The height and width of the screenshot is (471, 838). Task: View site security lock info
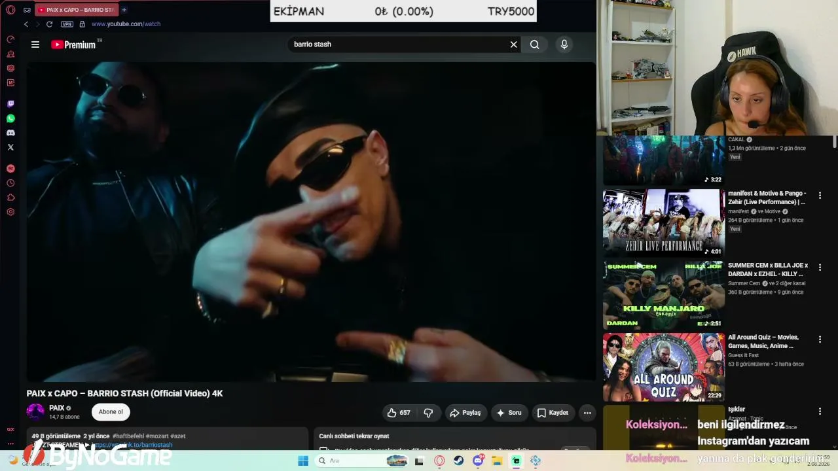[x=82, y=24]
